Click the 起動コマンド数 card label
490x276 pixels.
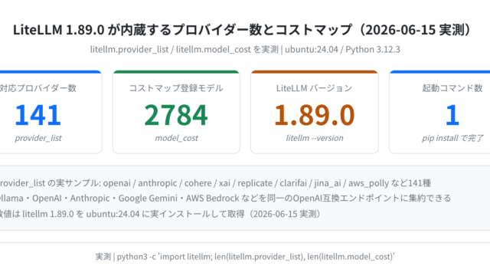click(x=452, y=88)
